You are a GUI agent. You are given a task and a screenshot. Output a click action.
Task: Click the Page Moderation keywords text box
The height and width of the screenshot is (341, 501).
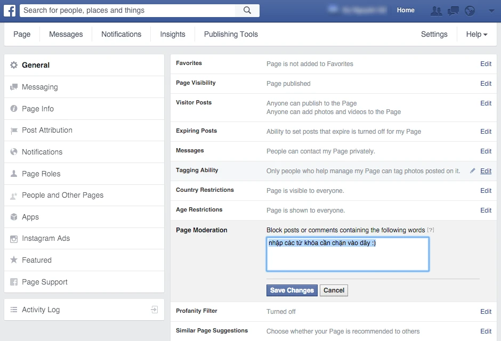coord(348,254)
